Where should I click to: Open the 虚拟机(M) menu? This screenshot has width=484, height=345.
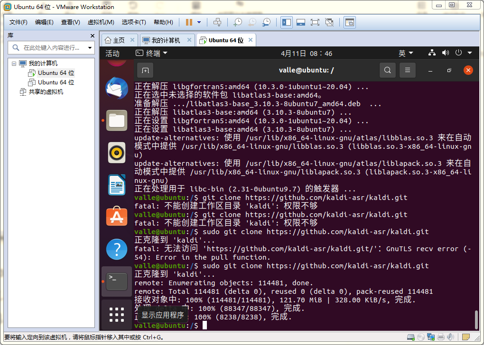(101, 22)
